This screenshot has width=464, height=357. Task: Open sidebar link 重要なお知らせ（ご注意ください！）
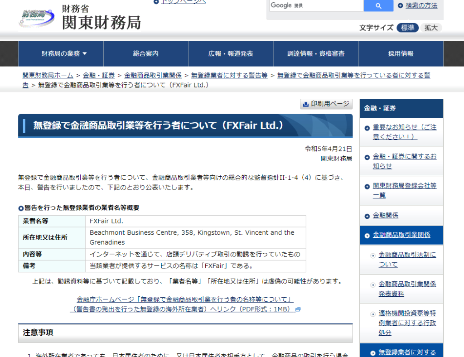click(x=404, y=132)
